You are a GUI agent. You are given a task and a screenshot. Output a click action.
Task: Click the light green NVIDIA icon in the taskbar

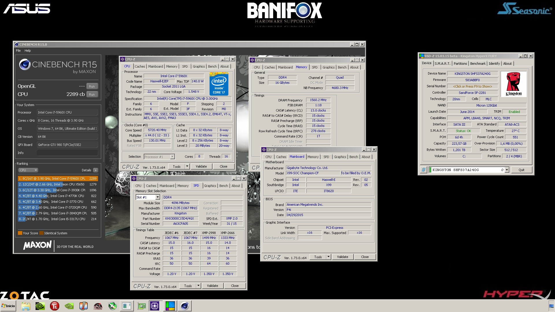point(69,306)
